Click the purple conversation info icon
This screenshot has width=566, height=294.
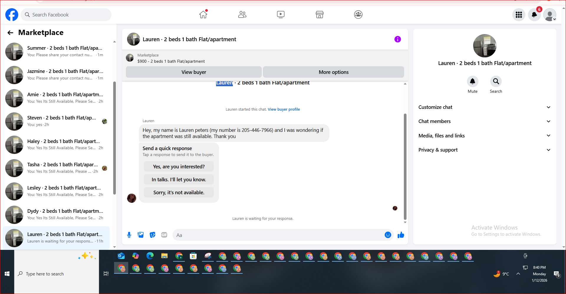pos(398,39)
